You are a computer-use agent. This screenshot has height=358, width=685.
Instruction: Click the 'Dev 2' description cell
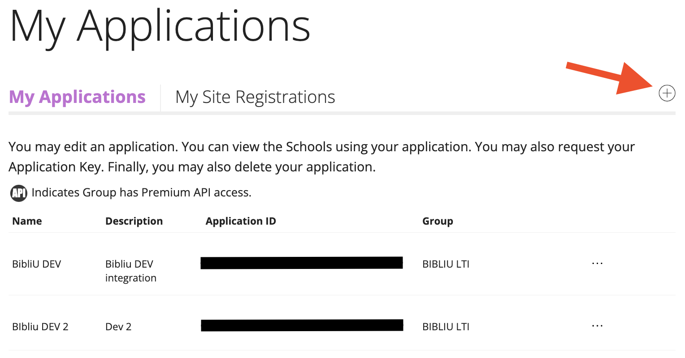click(118, 327)
